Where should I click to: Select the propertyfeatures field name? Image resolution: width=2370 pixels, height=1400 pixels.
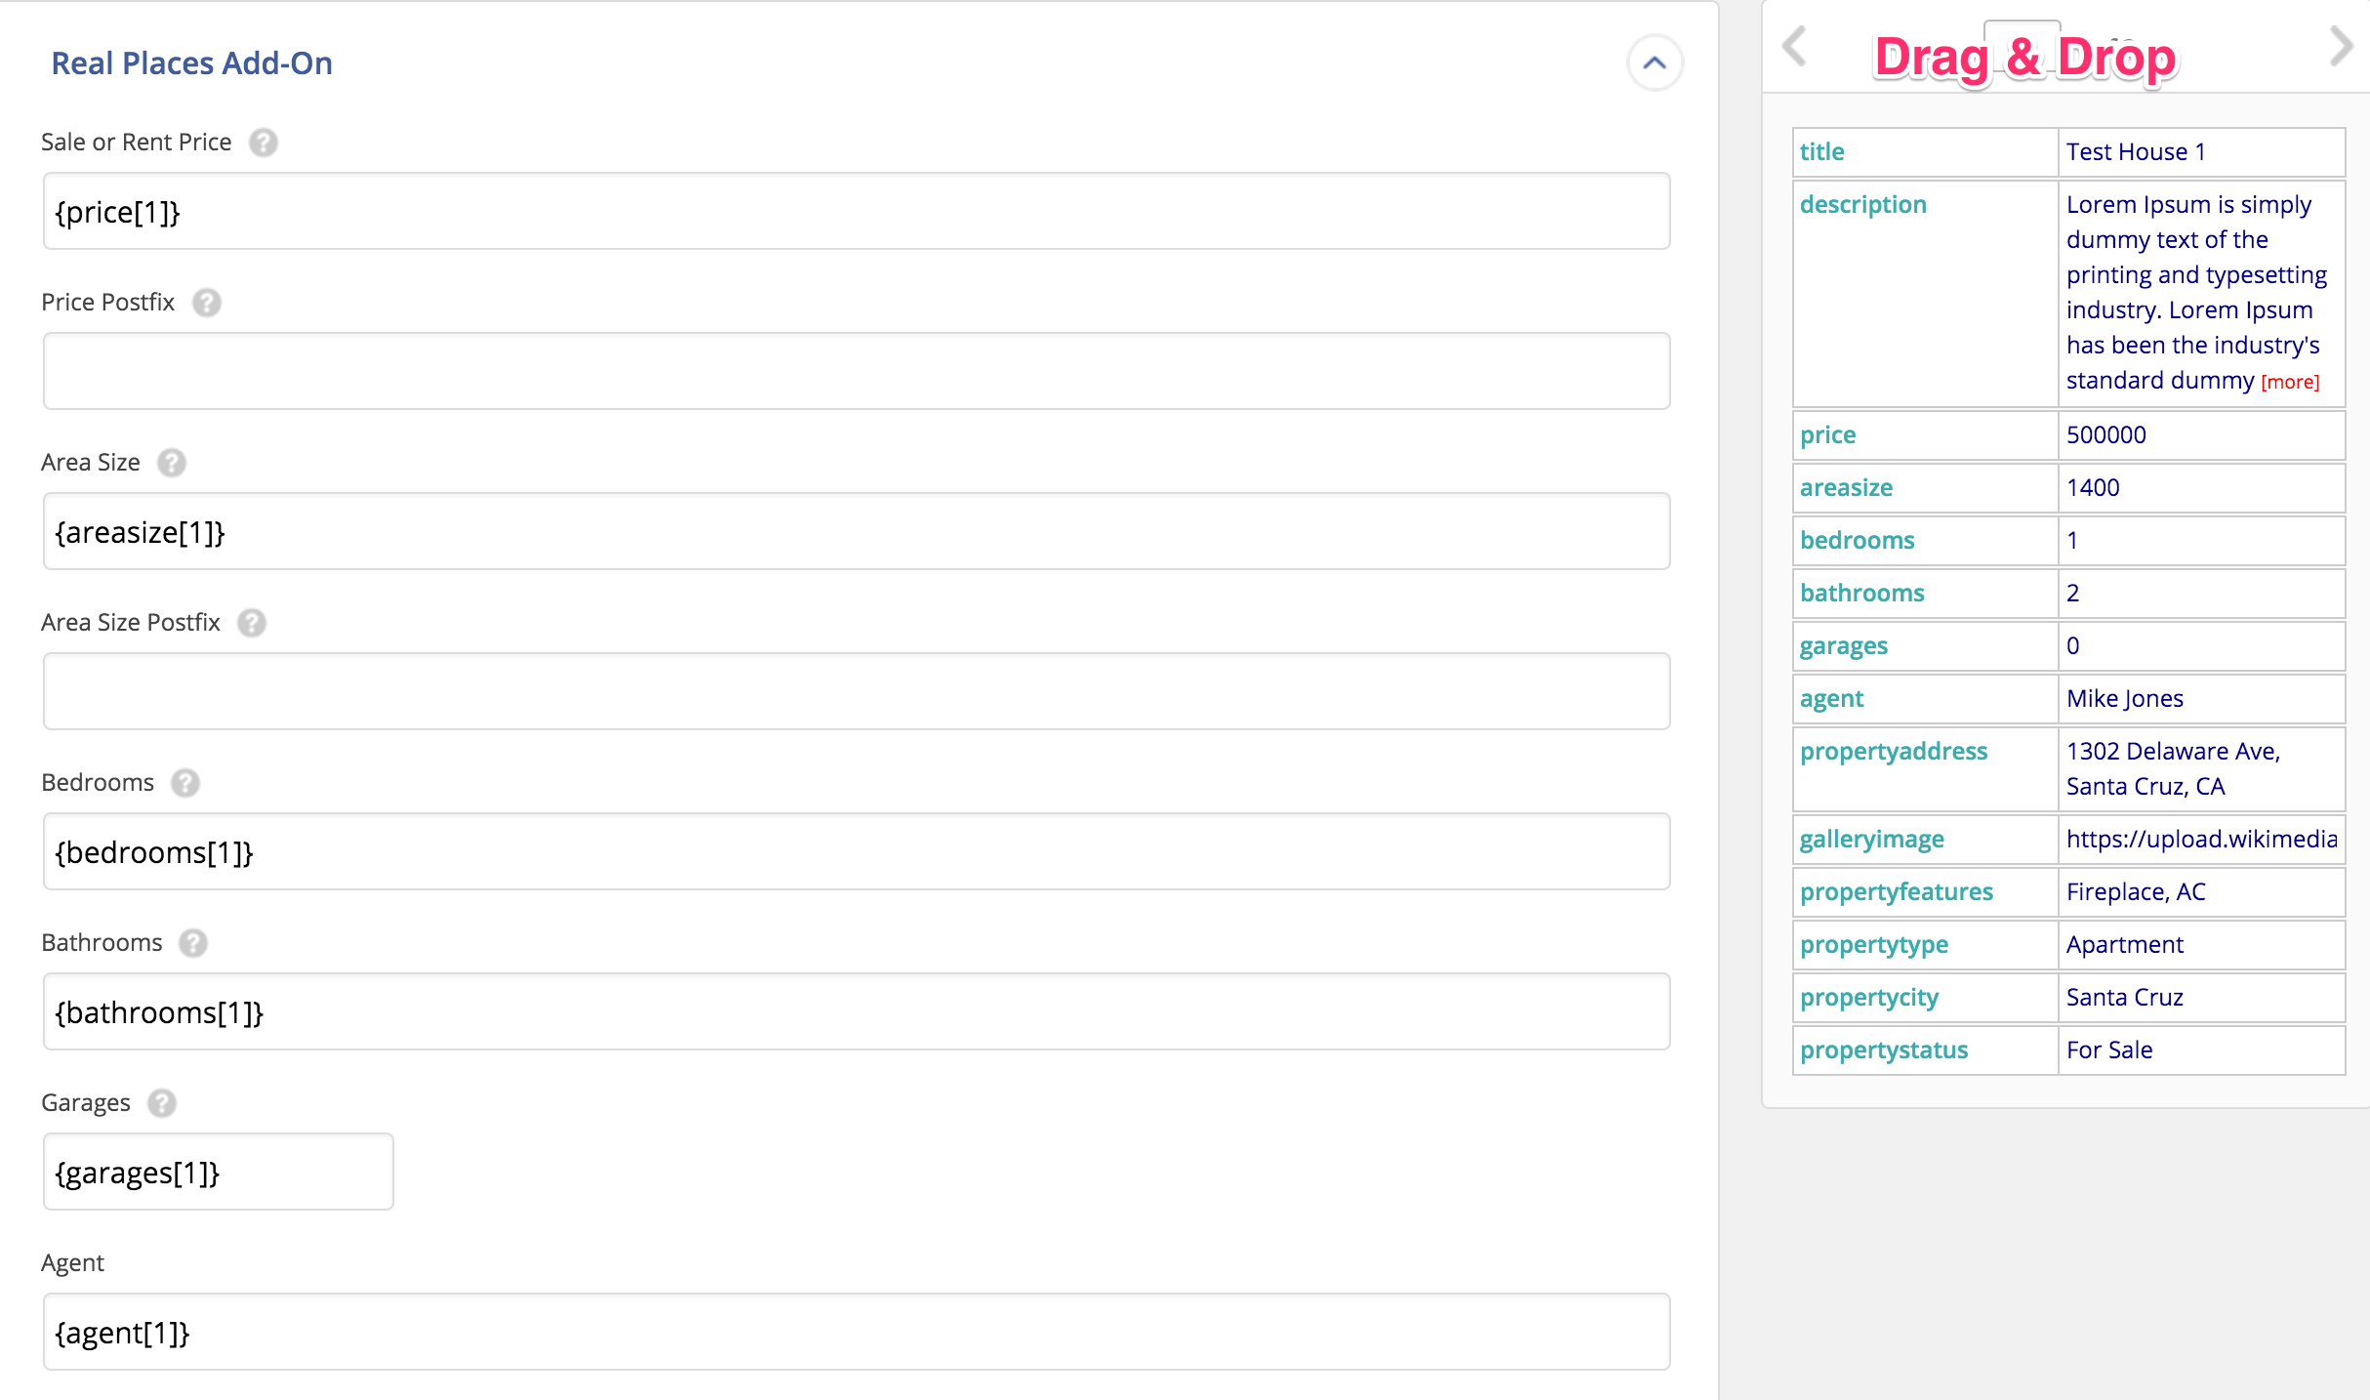[x=1896, y=892]
